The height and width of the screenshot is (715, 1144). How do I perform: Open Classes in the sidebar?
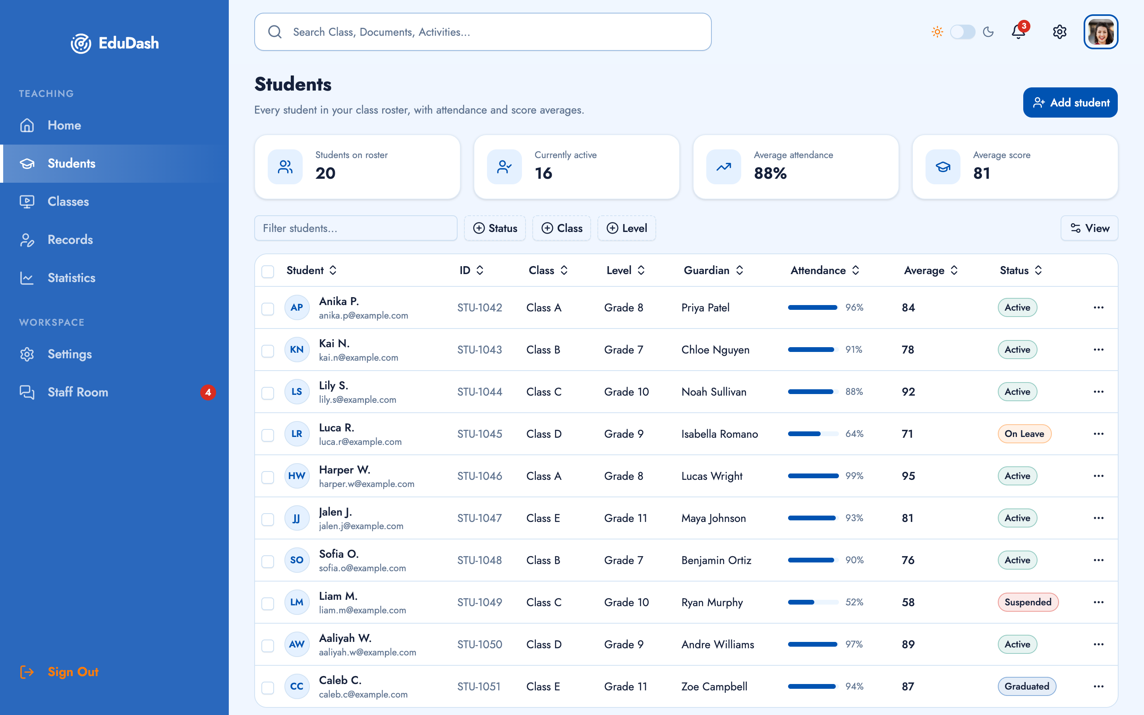pos(114,201)
